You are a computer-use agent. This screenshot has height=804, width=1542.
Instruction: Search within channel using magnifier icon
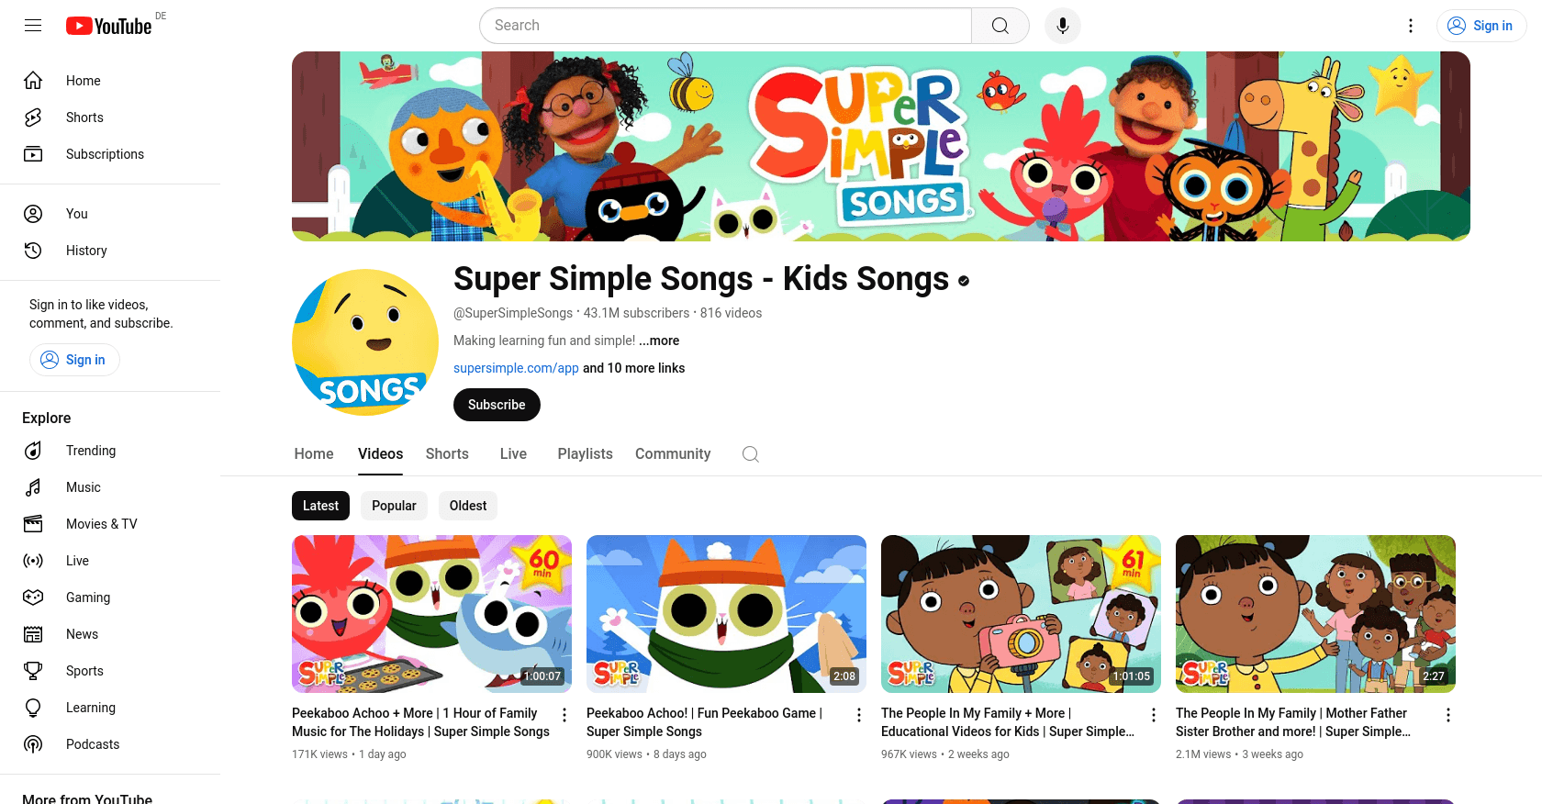[751, 454]
